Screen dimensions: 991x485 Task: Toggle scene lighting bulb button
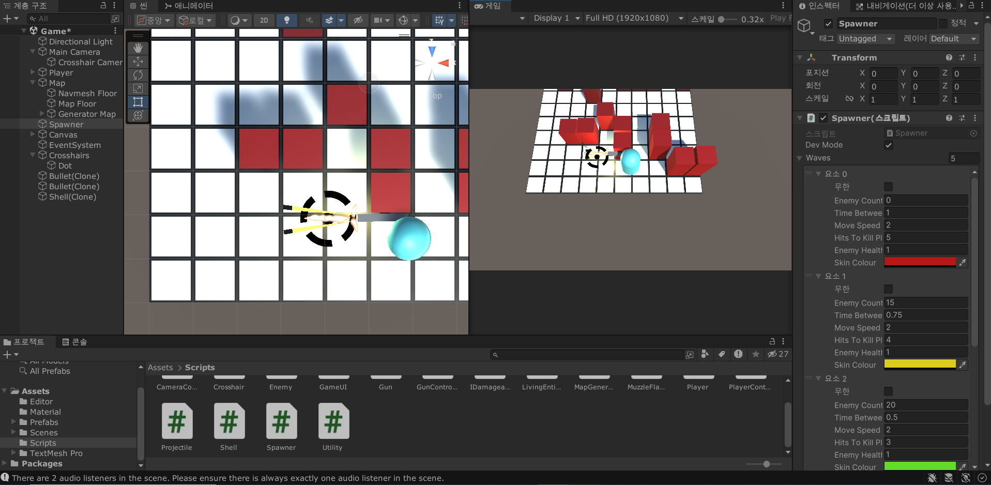(x=287, y=20)
